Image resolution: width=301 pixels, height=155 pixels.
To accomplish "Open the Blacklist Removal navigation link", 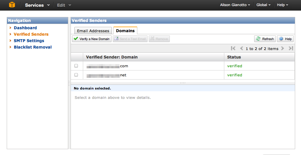I will (x=33, y=47).
